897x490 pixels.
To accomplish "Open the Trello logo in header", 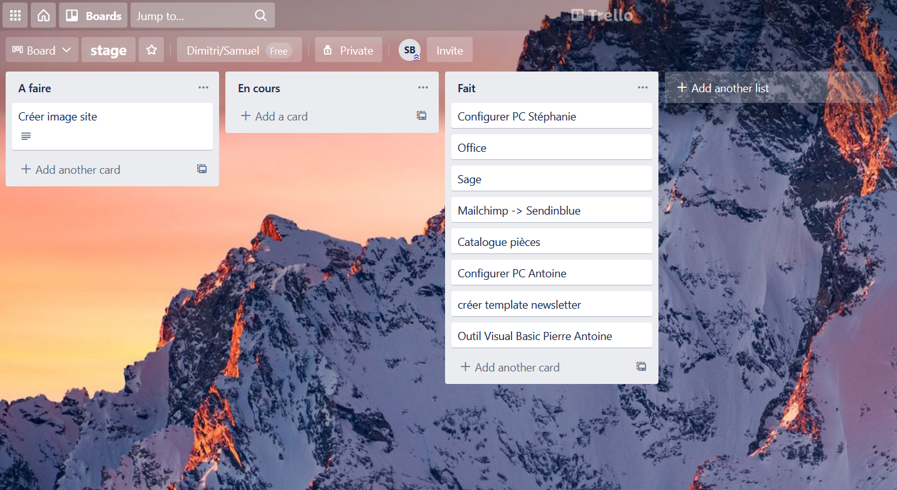I will (601, 15).
